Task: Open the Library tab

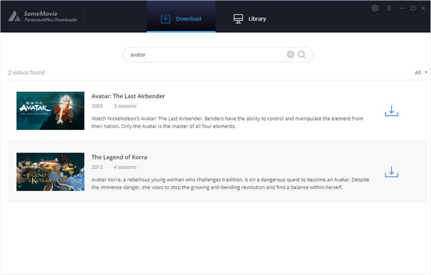Action: tap(250, 18)
